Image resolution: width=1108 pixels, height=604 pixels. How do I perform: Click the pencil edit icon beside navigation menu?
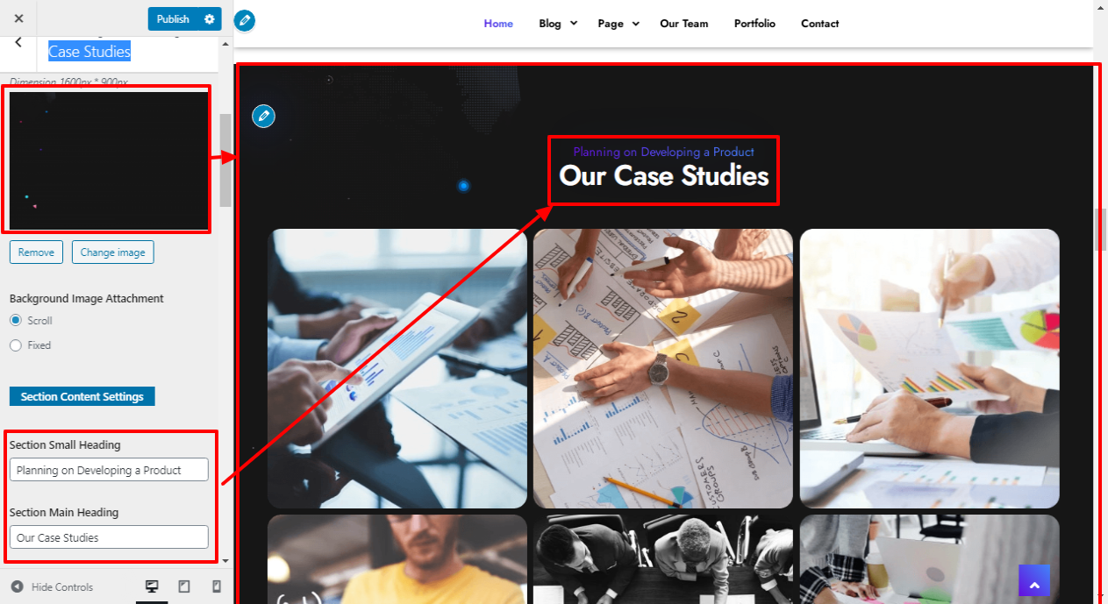click(245, 20)
